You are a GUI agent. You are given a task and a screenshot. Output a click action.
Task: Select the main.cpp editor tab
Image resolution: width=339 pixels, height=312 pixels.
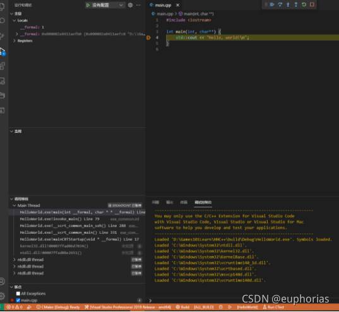[164, 5]
